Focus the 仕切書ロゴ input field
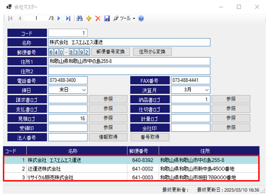This screenshot has height=194, width=266. click(x=190, y=109)
